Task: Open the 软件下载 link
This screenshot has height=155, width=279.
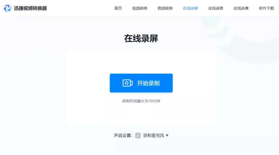Action: (266, 8)
